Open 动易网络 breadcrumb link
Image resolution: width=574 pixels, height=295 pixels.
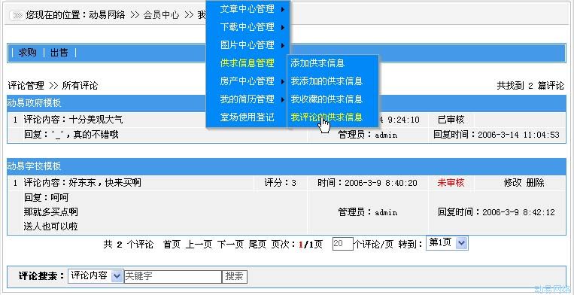click(107, 15)
